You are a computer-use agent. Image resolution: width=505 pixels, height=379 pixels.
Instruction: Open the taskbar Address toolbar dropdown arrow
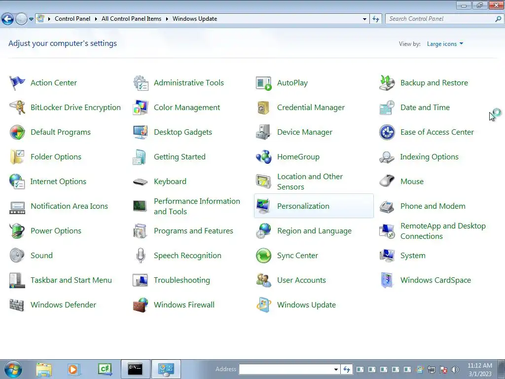(x=336, y=369)
